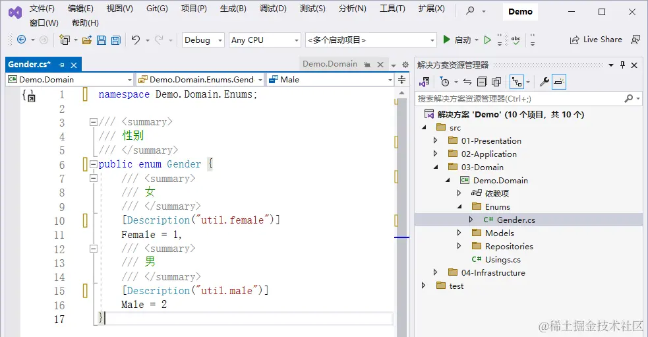
Task: Click the Pending Changes Filter clock icon
Action: click(x=445, y=82)
